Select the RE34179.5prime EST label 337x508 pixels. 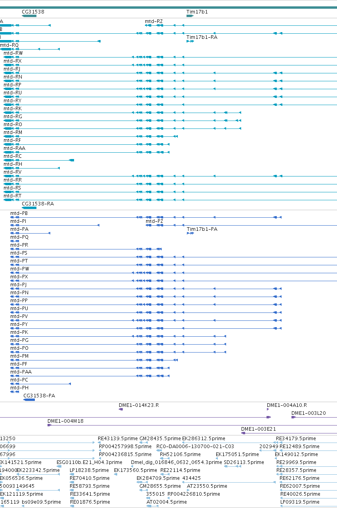point(296,439)
